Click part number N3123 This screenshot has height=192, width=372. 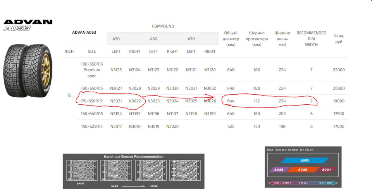(153, 70)
